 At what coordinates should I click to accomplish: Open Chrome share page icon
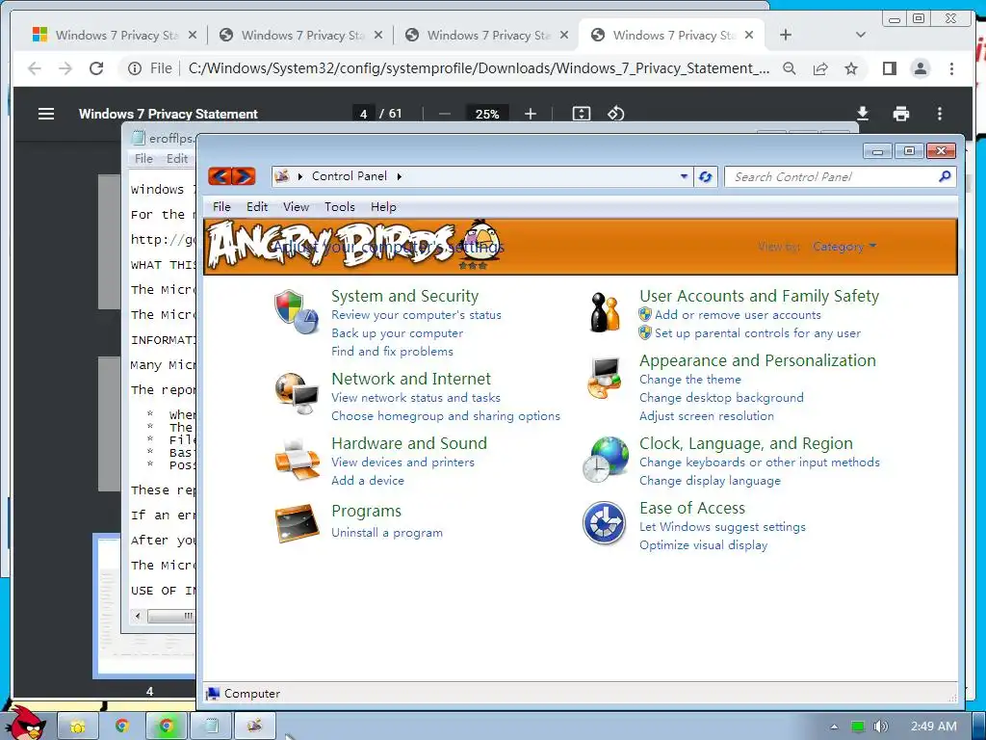820,68
